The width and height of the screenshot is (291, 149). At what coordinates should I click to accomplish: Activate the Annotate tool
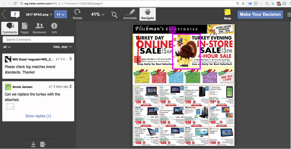click(130, 15)
